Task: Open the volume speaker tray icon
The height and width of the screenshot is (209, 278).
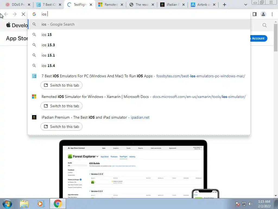Action: (251, 204)
